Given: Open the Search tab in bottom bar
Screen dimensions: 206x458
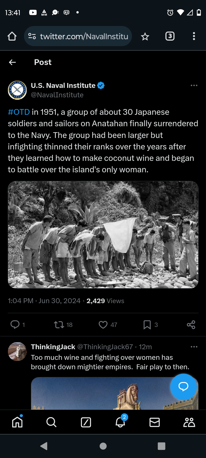Looking at the screenshot, I should 51,422.
